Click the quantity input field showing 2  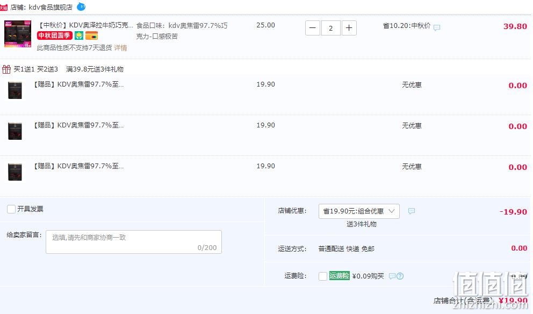coord(331,28)
